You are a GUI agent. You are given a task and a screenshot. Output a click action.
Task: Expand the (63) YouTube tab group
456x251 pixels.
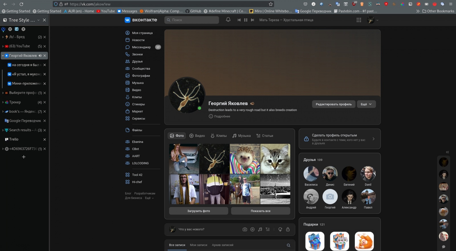click(3, 46)
